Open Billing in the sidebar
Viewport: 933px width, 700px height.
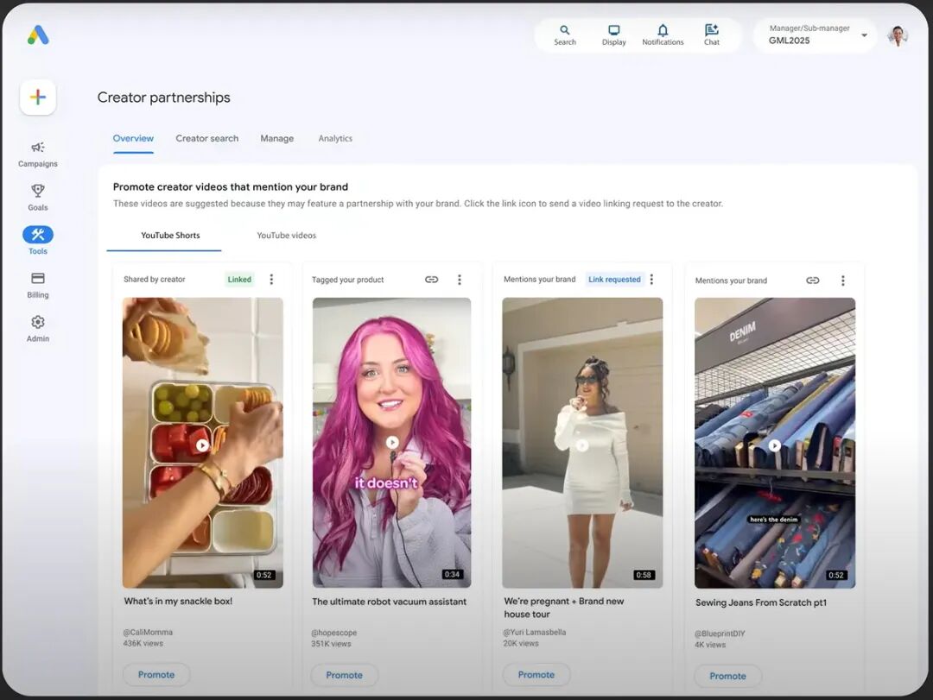click(38, 285)
